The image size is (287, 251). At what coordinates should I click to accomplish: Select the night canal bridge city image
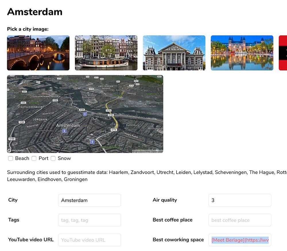[x=38, y=53]
